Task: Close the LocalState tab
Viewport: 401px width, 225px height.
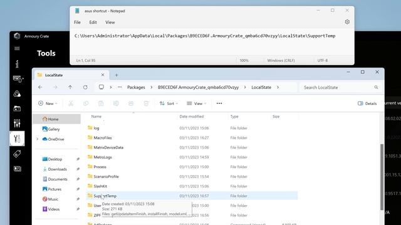Action: [103, 75]
